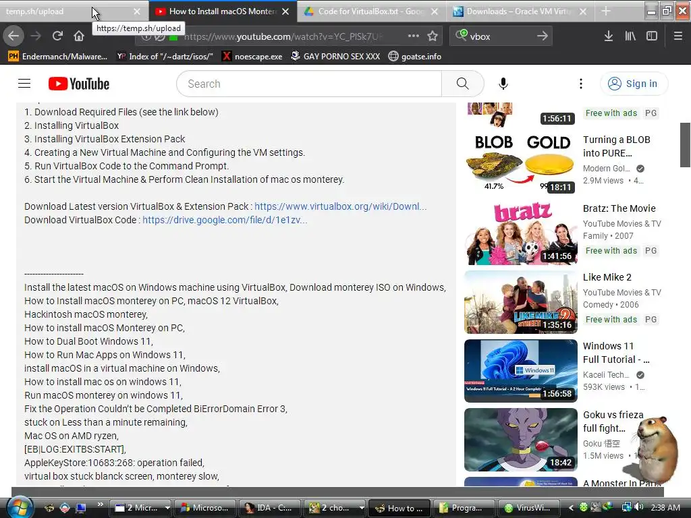Open the Firefox home page
The height and width of the screenshot is (518, 691).
click(x=79, y=36)
